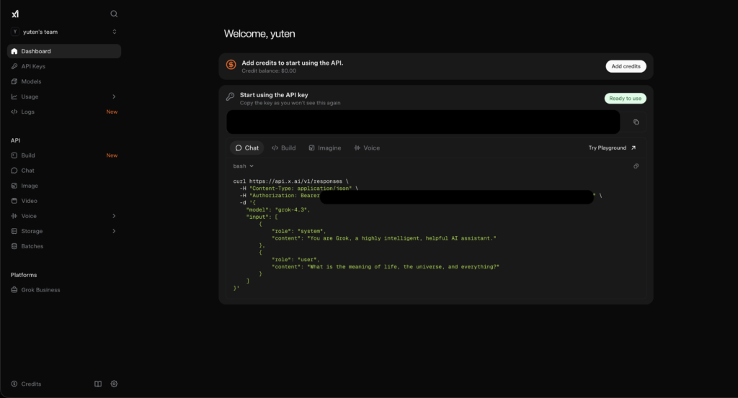The height and width of the screenshot is (398, 738).
Task: Click the New badge beside Logs
Action: (112, 112)
